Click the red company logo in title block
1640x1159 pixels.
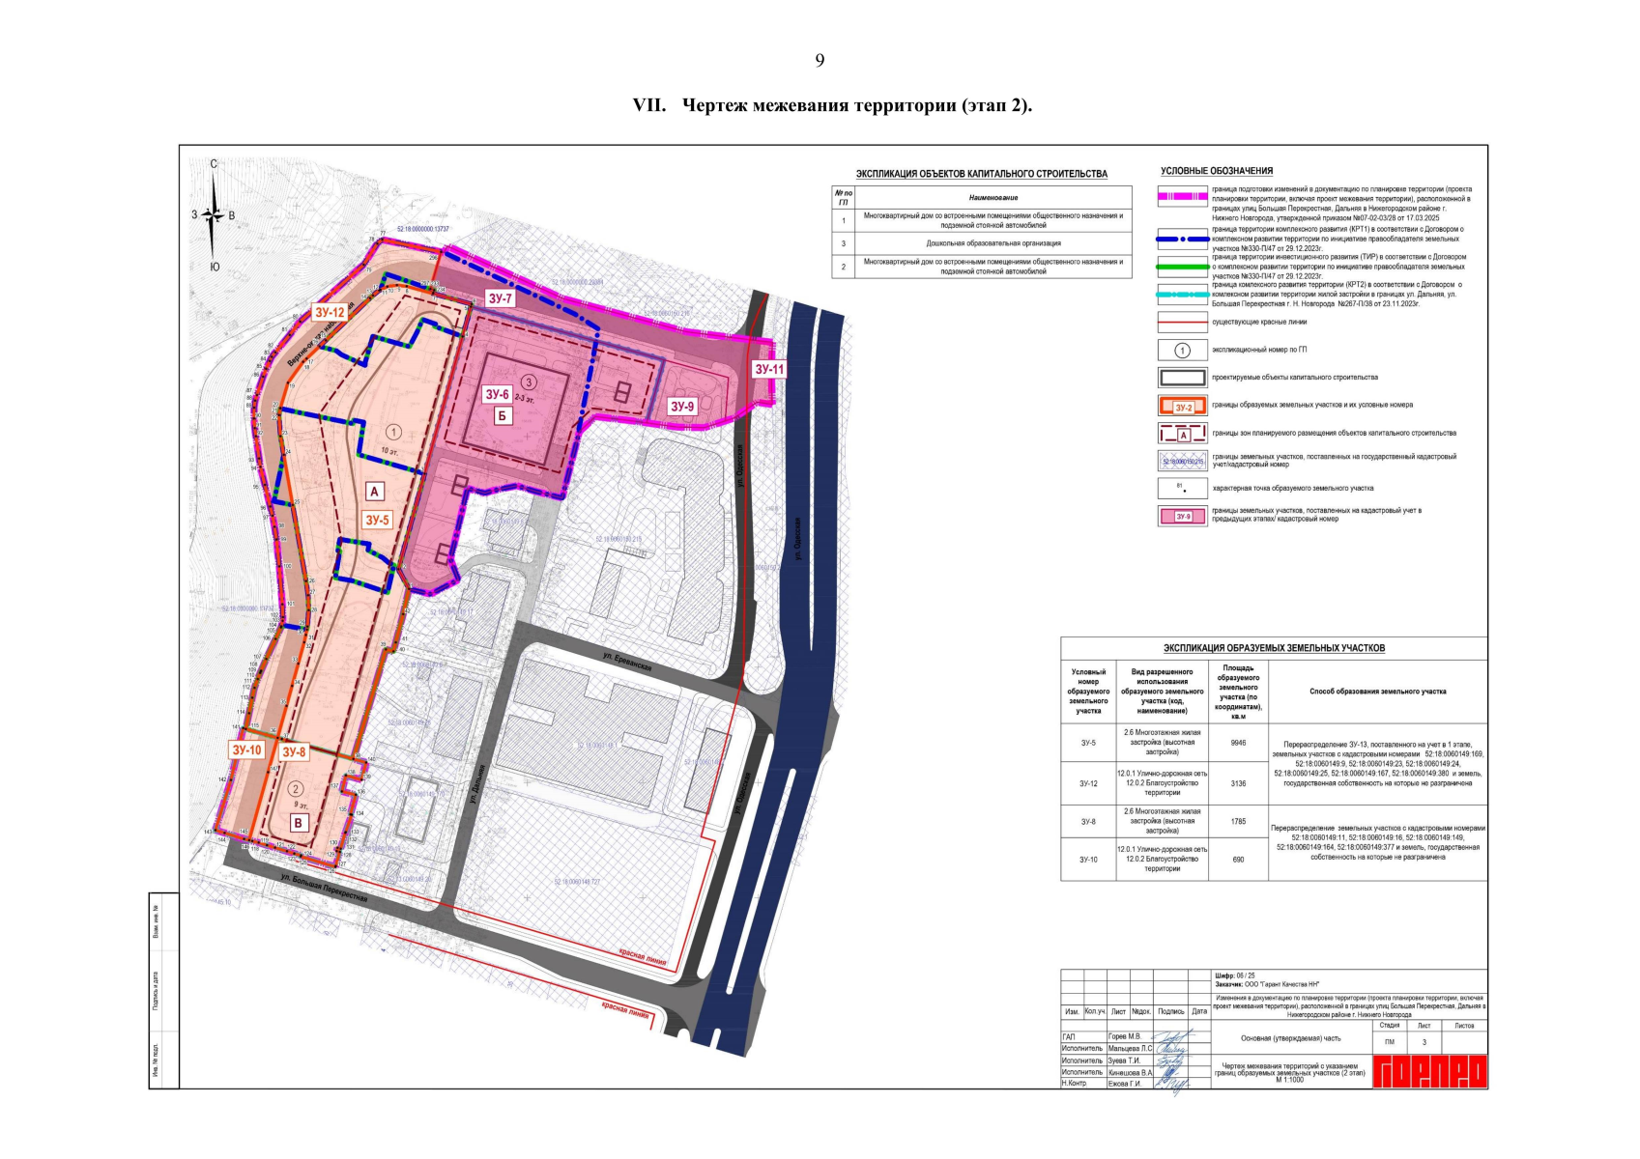pos(1429,1070)
